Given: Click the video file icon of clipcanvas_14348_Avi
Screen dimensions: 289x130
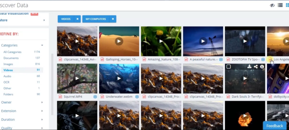Looking at the screenshot, I should click(x=60, y=59).
